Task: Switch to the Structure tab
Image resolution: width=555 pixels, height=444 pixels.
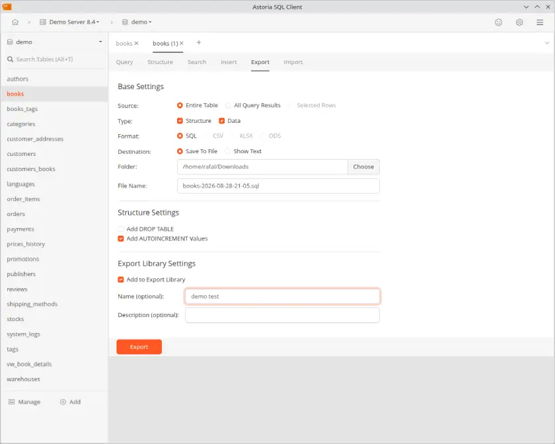Action: [160, 62]
